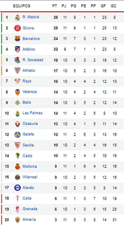124x225 pixels.
Task: Select the Barcelona crest icon
Action: pyautogui.click(x=18, y=39)
